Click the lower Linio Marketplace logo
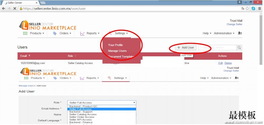The image size is (264, 125). click(48, 71)
